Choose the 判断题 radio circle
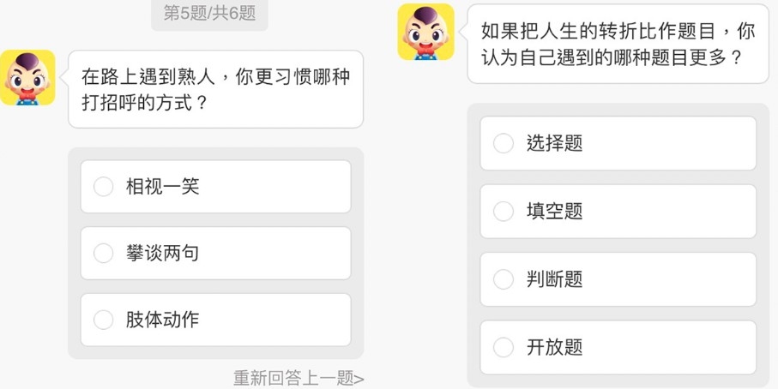 click(x=504, y=279)
